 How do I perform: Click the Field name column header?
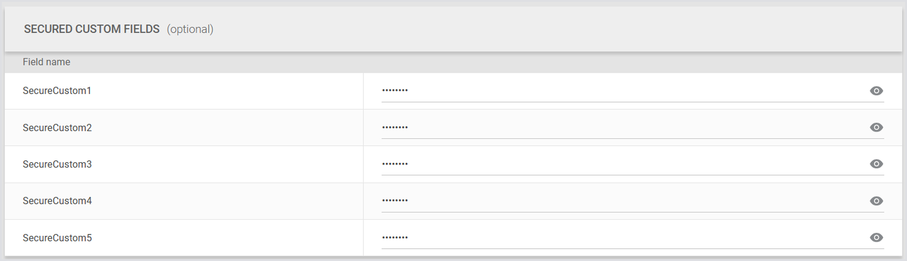(x=47, y=62)
